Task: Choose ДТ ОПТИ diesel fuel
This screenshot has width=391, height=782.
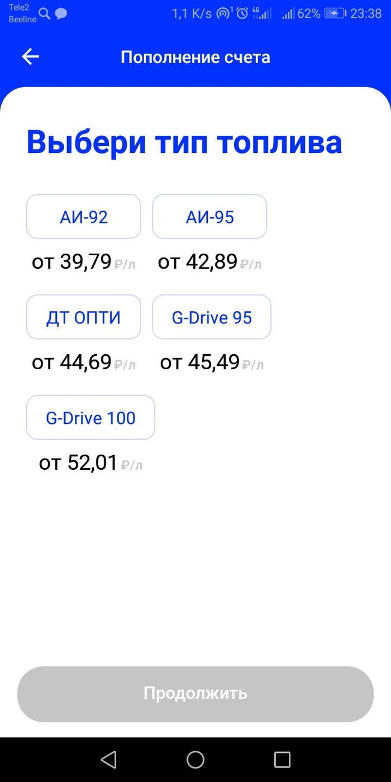Action: coord(84,317)
